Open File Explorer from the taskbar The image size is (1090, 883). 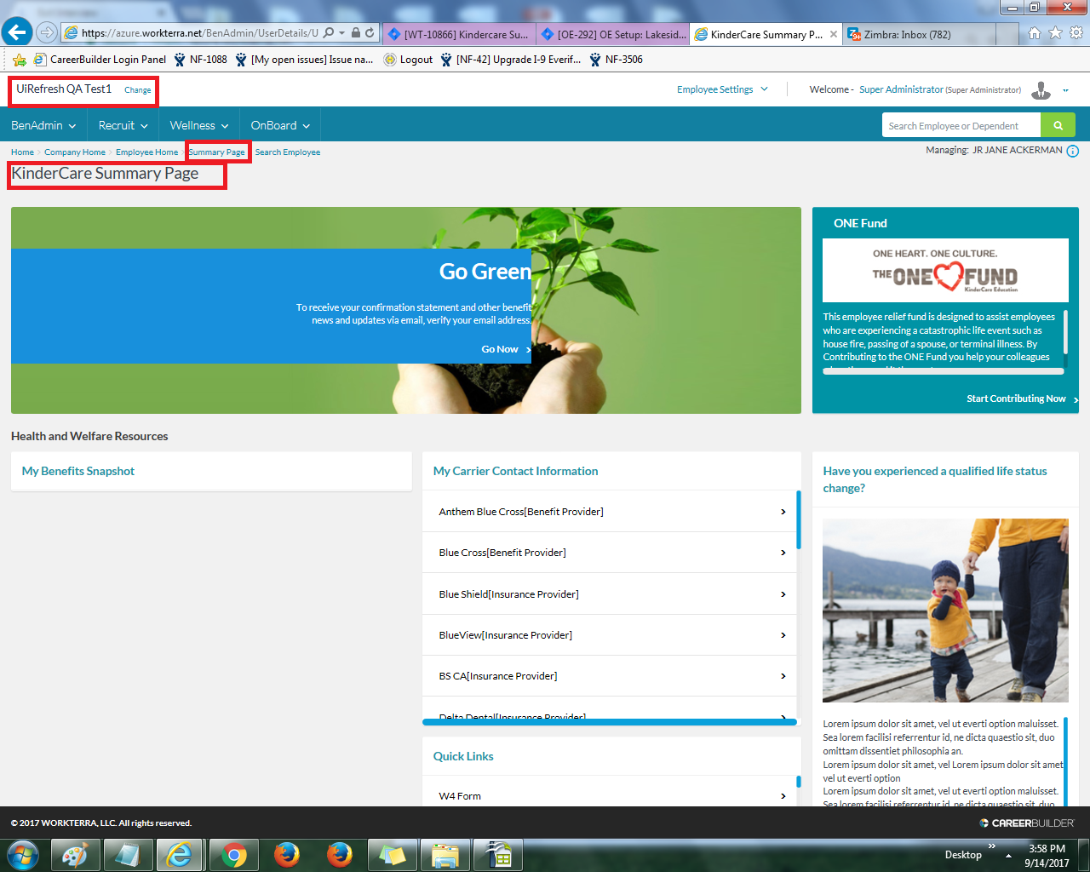445,854
